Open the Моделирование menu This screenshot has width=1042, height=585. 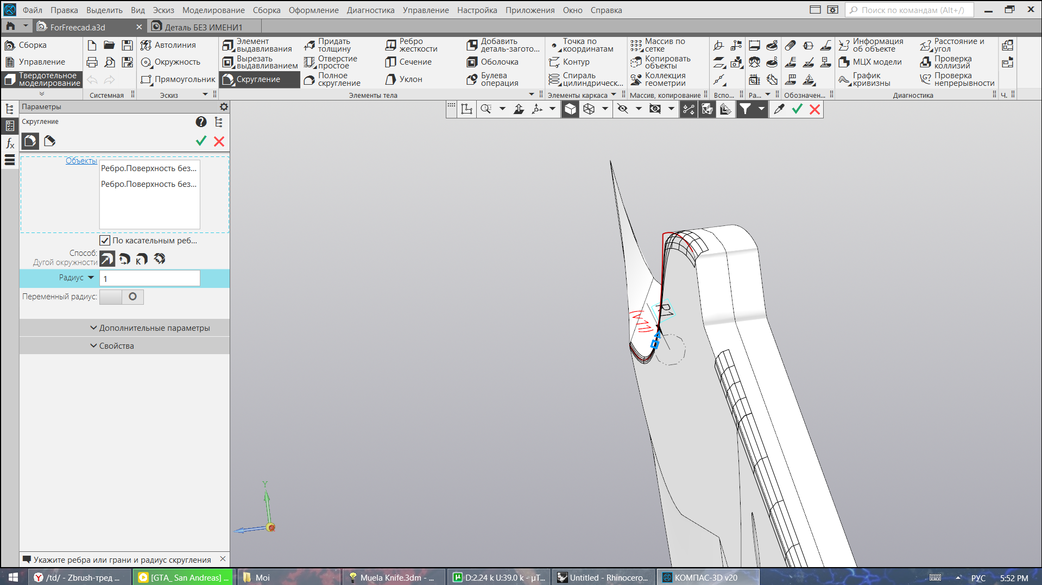pyautogui.click(x=213, y=10)
